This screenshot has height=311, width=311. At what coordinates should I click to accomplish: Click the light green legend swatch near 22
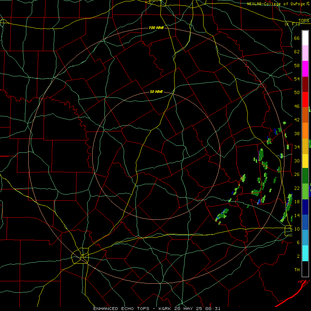(305, 191)
